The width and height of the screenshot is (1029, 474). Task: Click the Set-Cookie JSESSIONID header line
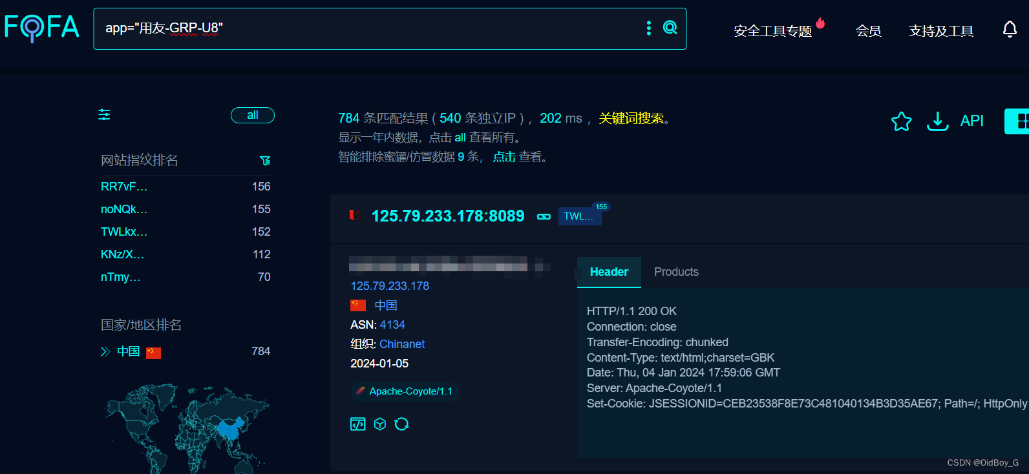point(807,404)
